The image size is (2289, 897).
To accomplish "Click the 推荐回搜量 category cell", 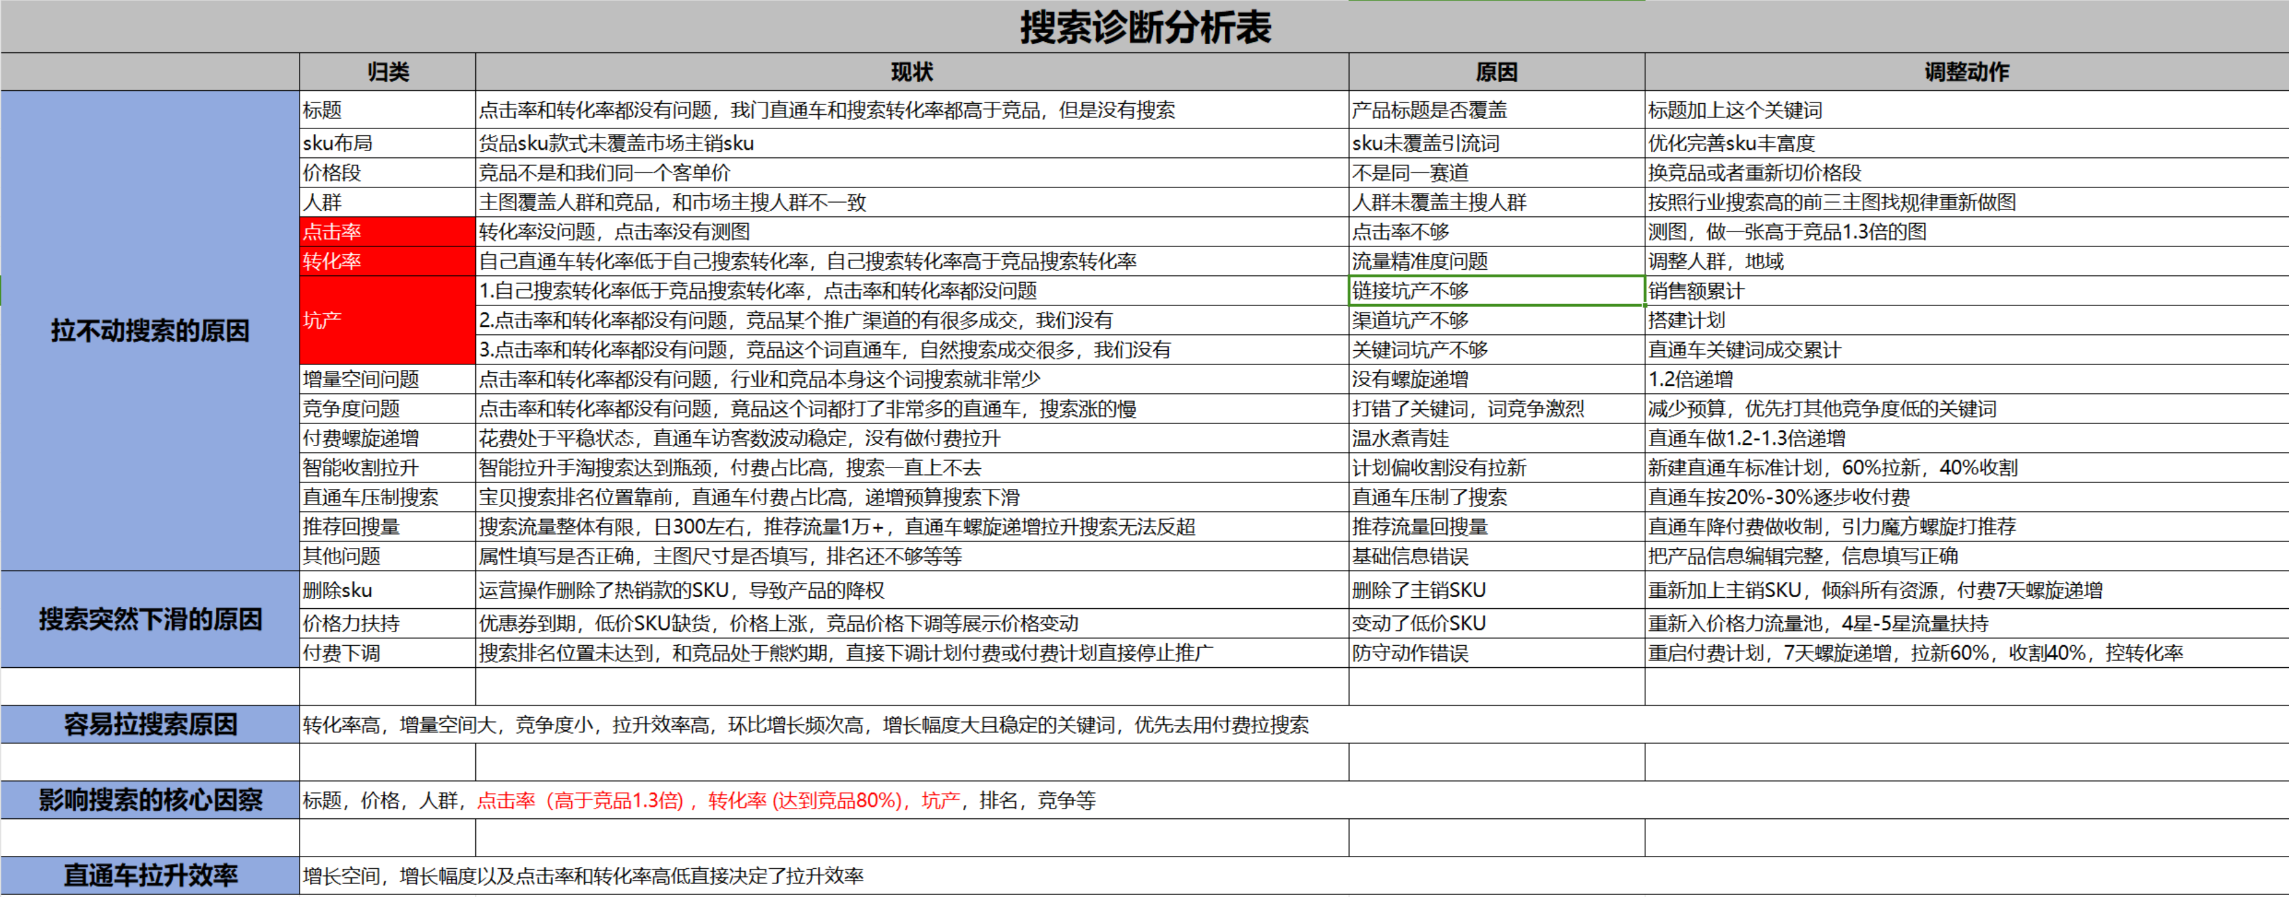I will coord(387,526).
